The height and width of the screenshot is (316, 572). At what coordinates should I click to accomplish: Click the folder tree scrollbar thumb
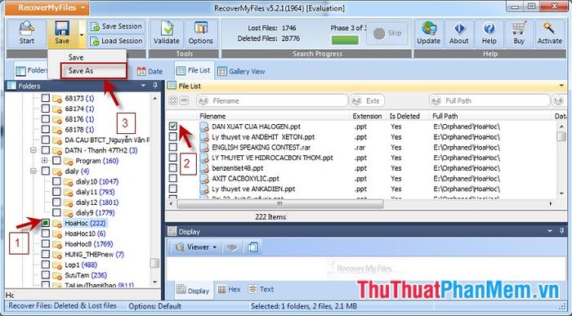pyautogui.click(x=154, y=263)
